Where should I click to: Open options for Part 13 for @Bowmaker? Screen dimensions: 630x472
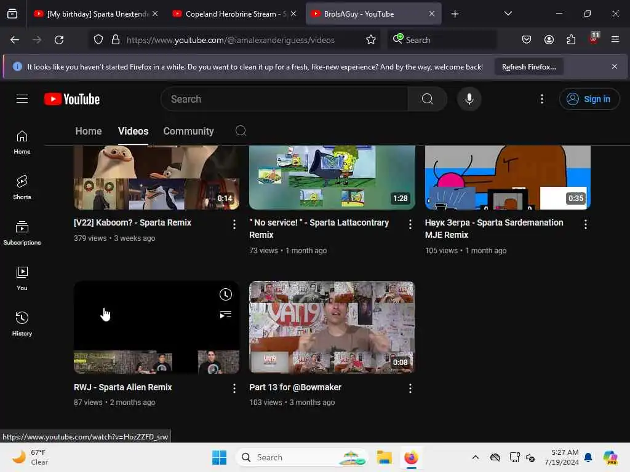tap(410, 388)
